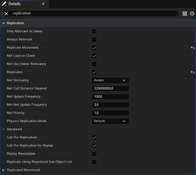Disable Call Pre Replication
196x175 pixels.
[x=94, y=138]
